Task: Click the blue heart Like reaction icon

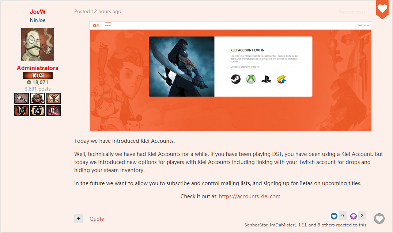Action: click(x=334, y=216)
